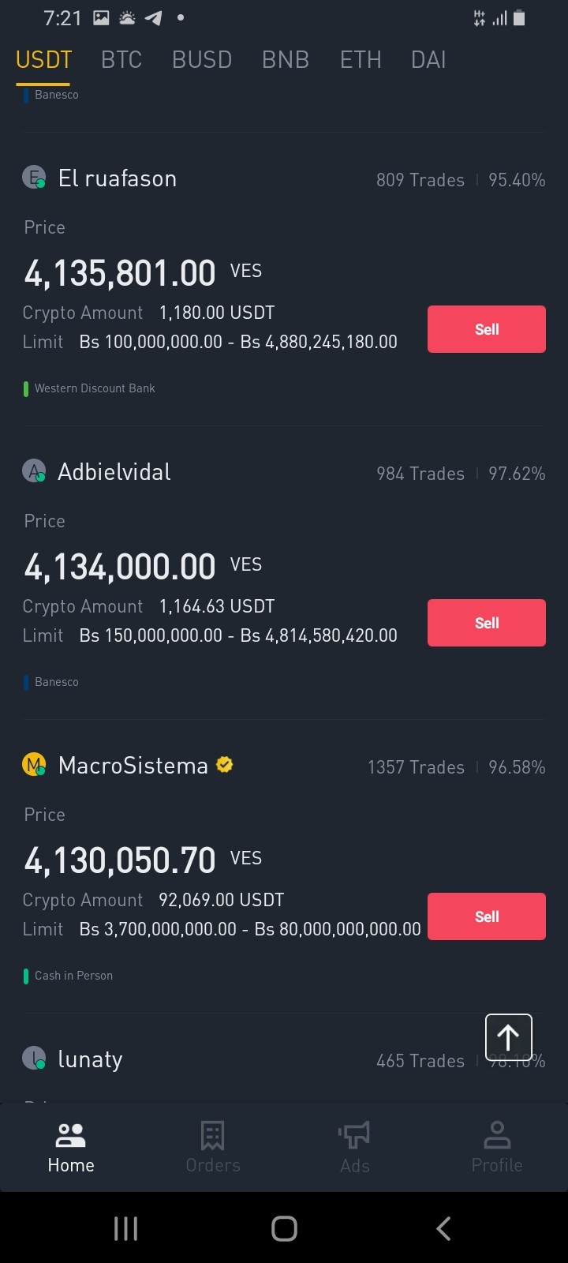Sell to MacroSistema
Viewport: 568px width, 1263px height.
487,916
